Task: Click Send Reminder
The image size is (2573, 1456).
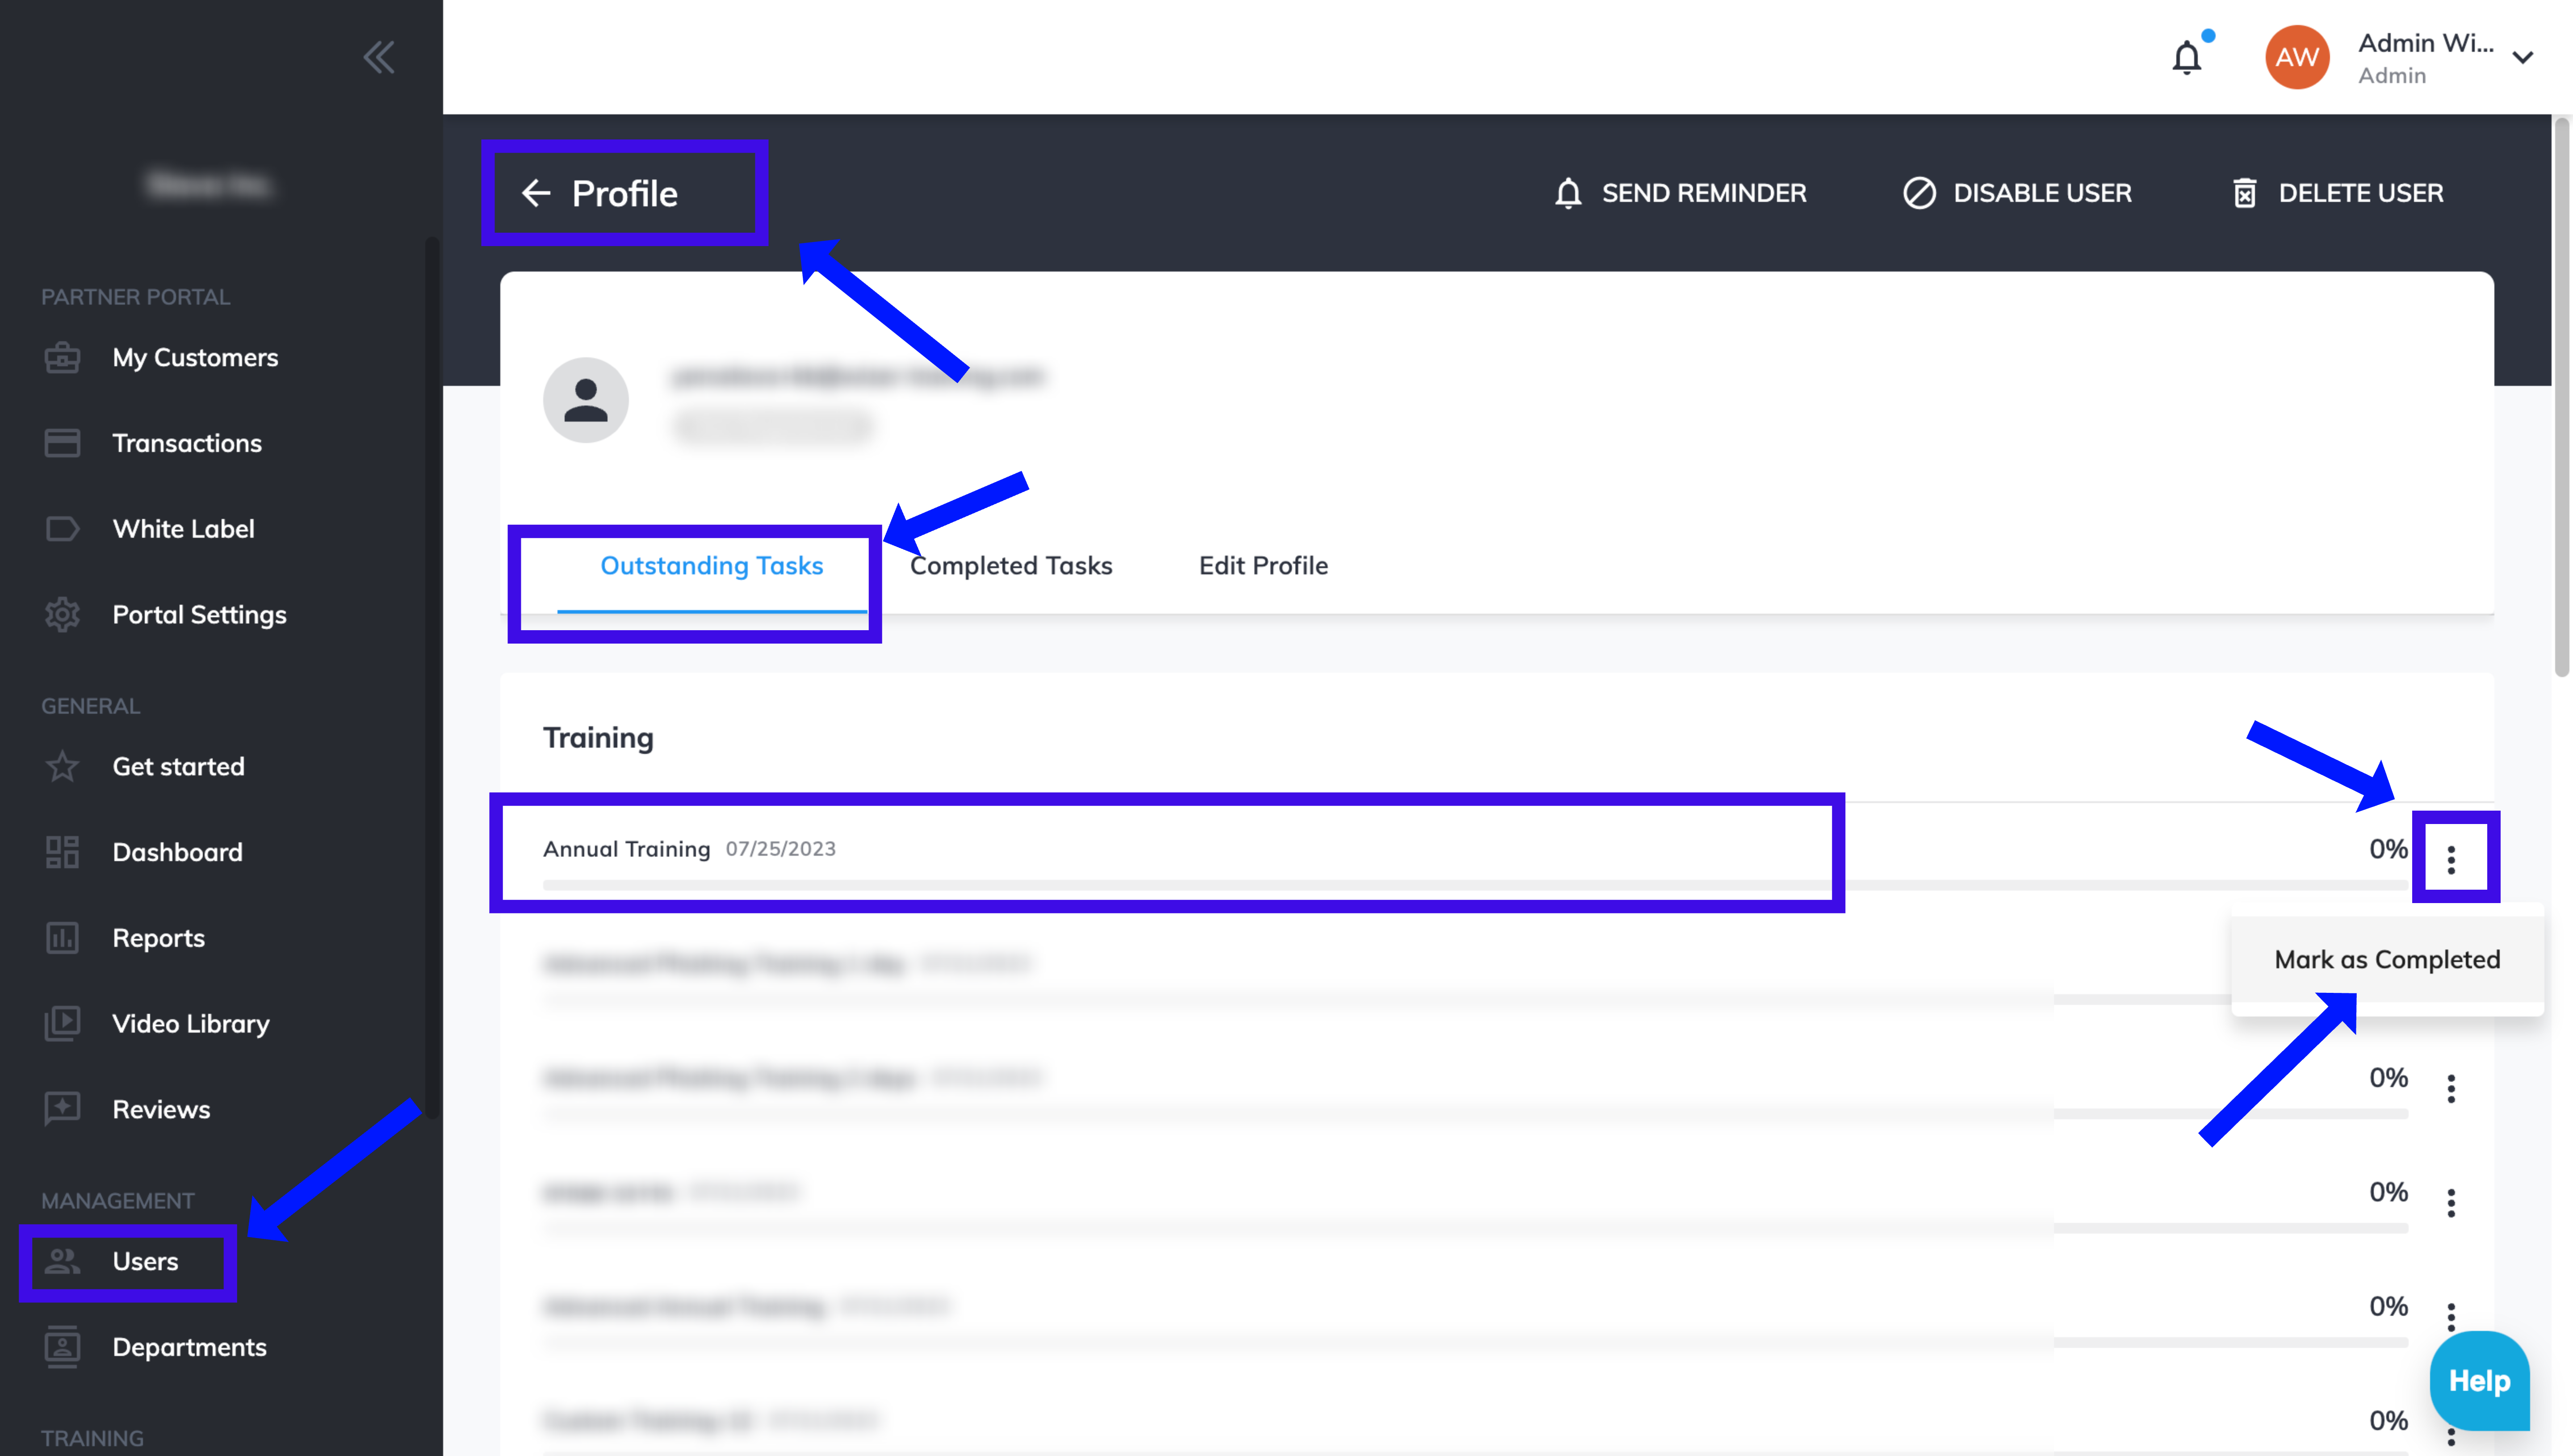Action: (x=1680, y=193)
